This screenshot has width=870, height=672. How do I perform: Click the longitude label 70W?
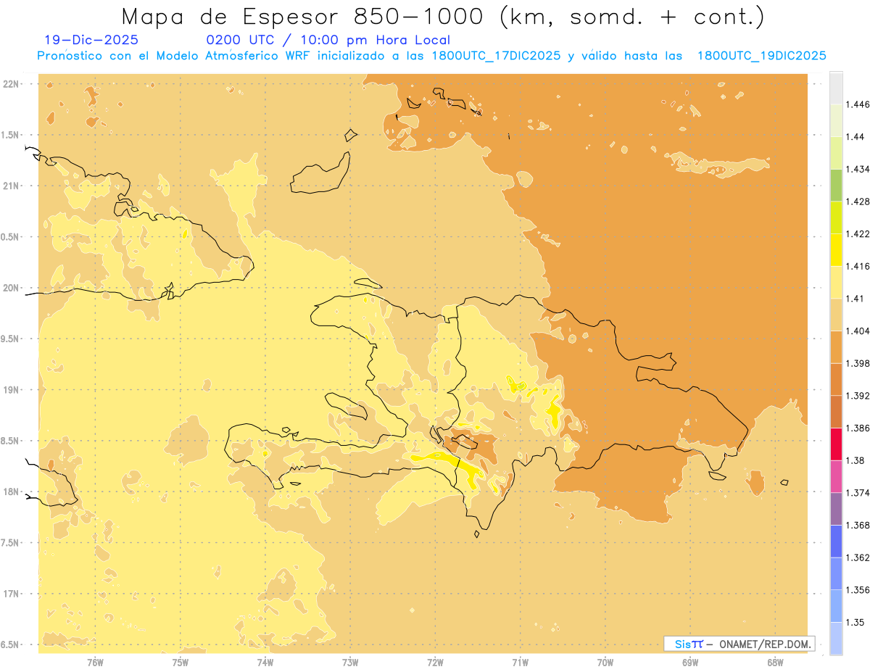[605, 662]
